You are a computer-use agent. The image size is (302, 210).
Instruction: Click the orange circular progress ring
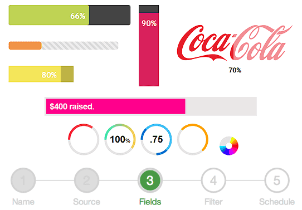point(193,139)
